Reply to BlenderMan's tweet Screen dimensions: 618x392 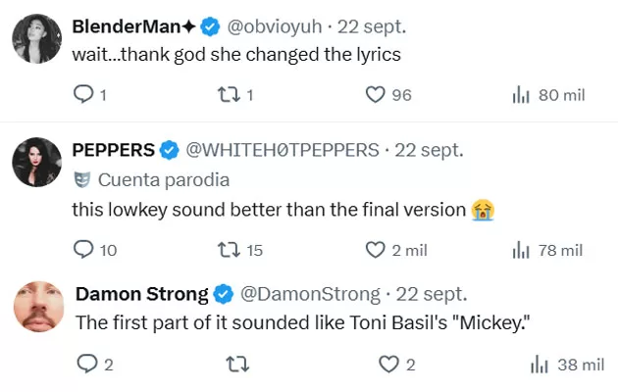point(84,95)
